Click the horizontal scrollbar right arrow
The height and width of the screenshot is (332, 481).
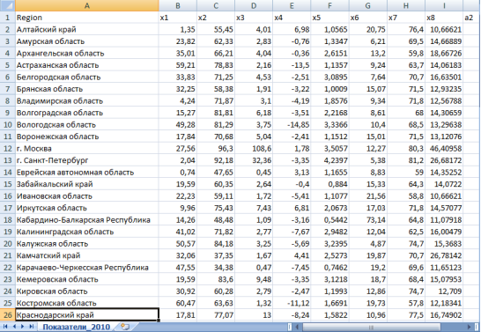470,327
